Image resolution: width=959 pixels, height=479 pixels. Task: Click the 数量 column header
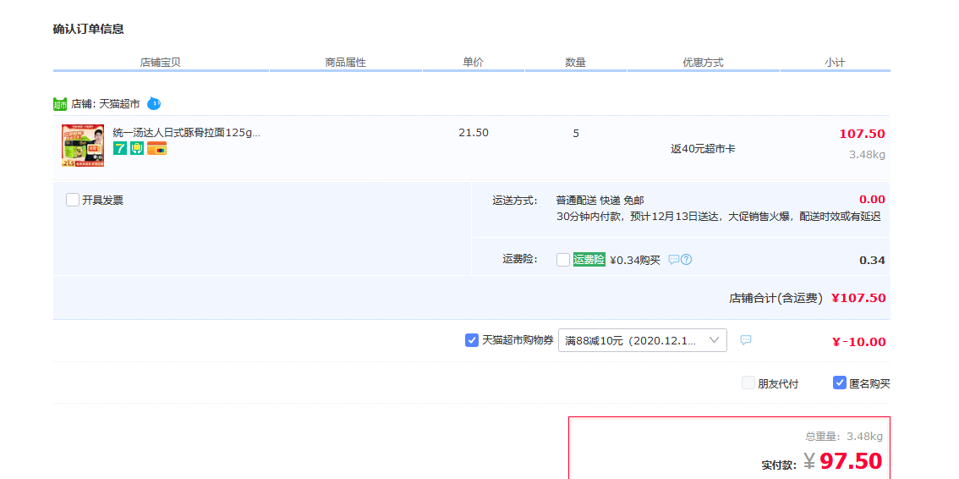tap(576, 63)
